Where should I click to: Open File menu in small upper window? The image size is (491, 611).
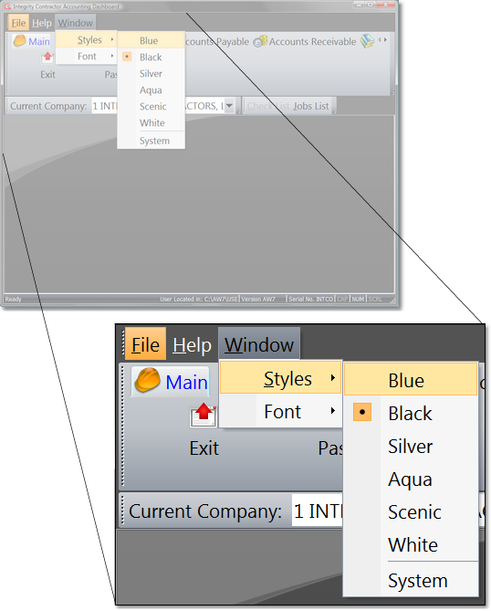click(18, 23)
